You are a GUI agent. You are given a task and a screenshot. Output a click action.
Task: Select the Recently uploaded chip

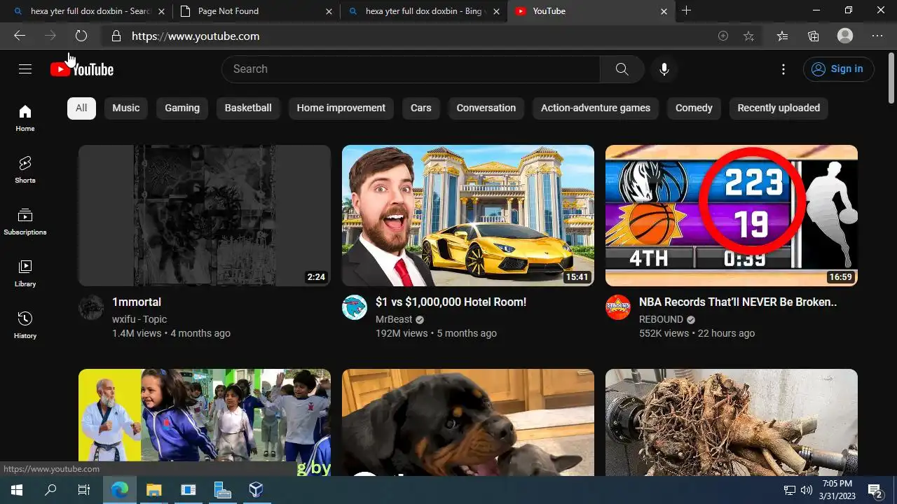[x=779, y=108]
